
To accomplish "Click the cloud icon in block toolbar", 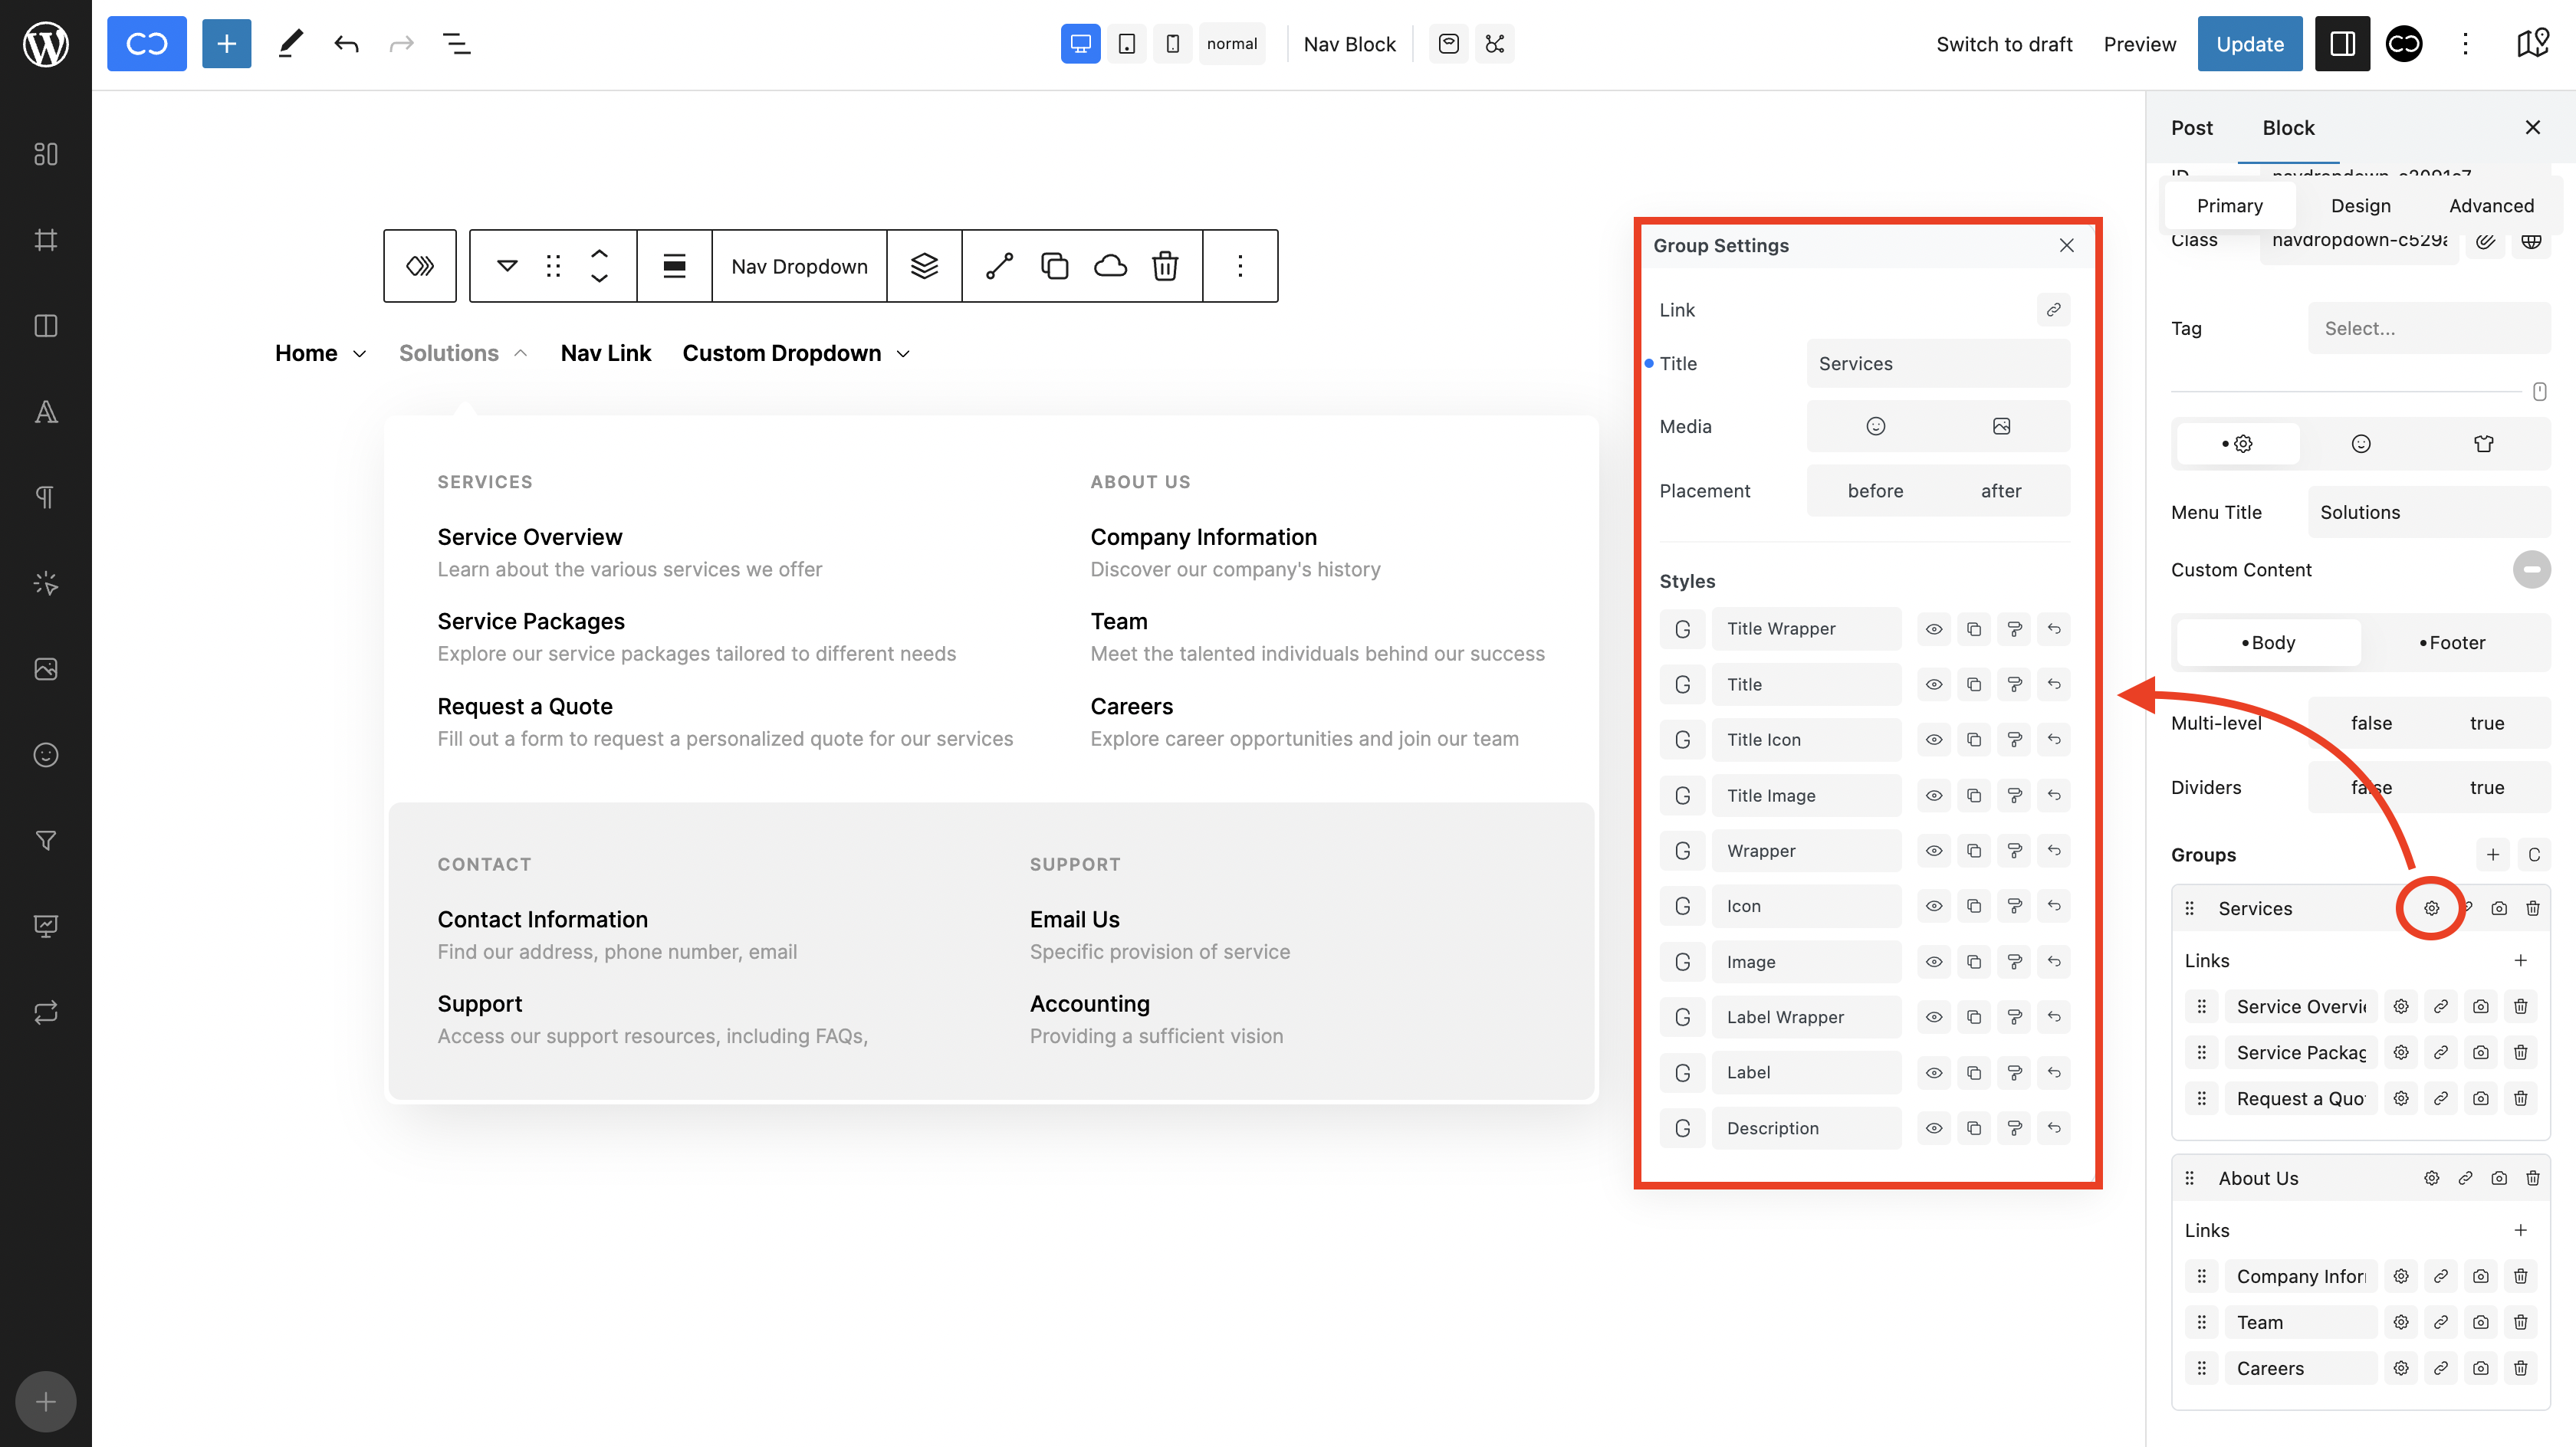I will click(1110, 266).
